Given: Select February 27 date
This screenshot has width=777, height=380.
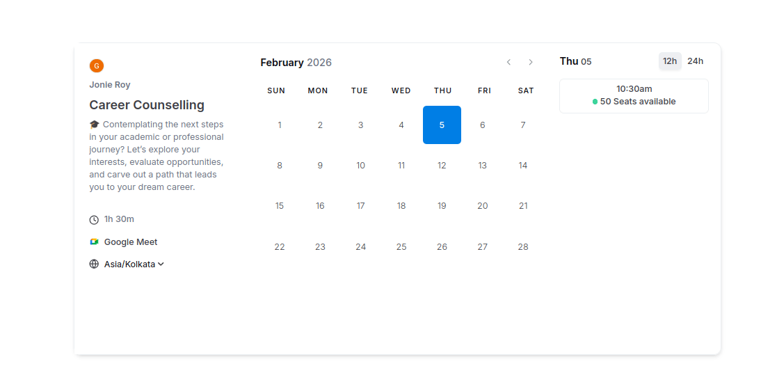Looking at the screenshot, I should 483,247.
